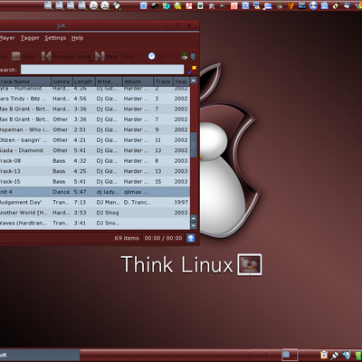Click the Track number column header
The image size is (362, 362).
[x=163, y=81]
